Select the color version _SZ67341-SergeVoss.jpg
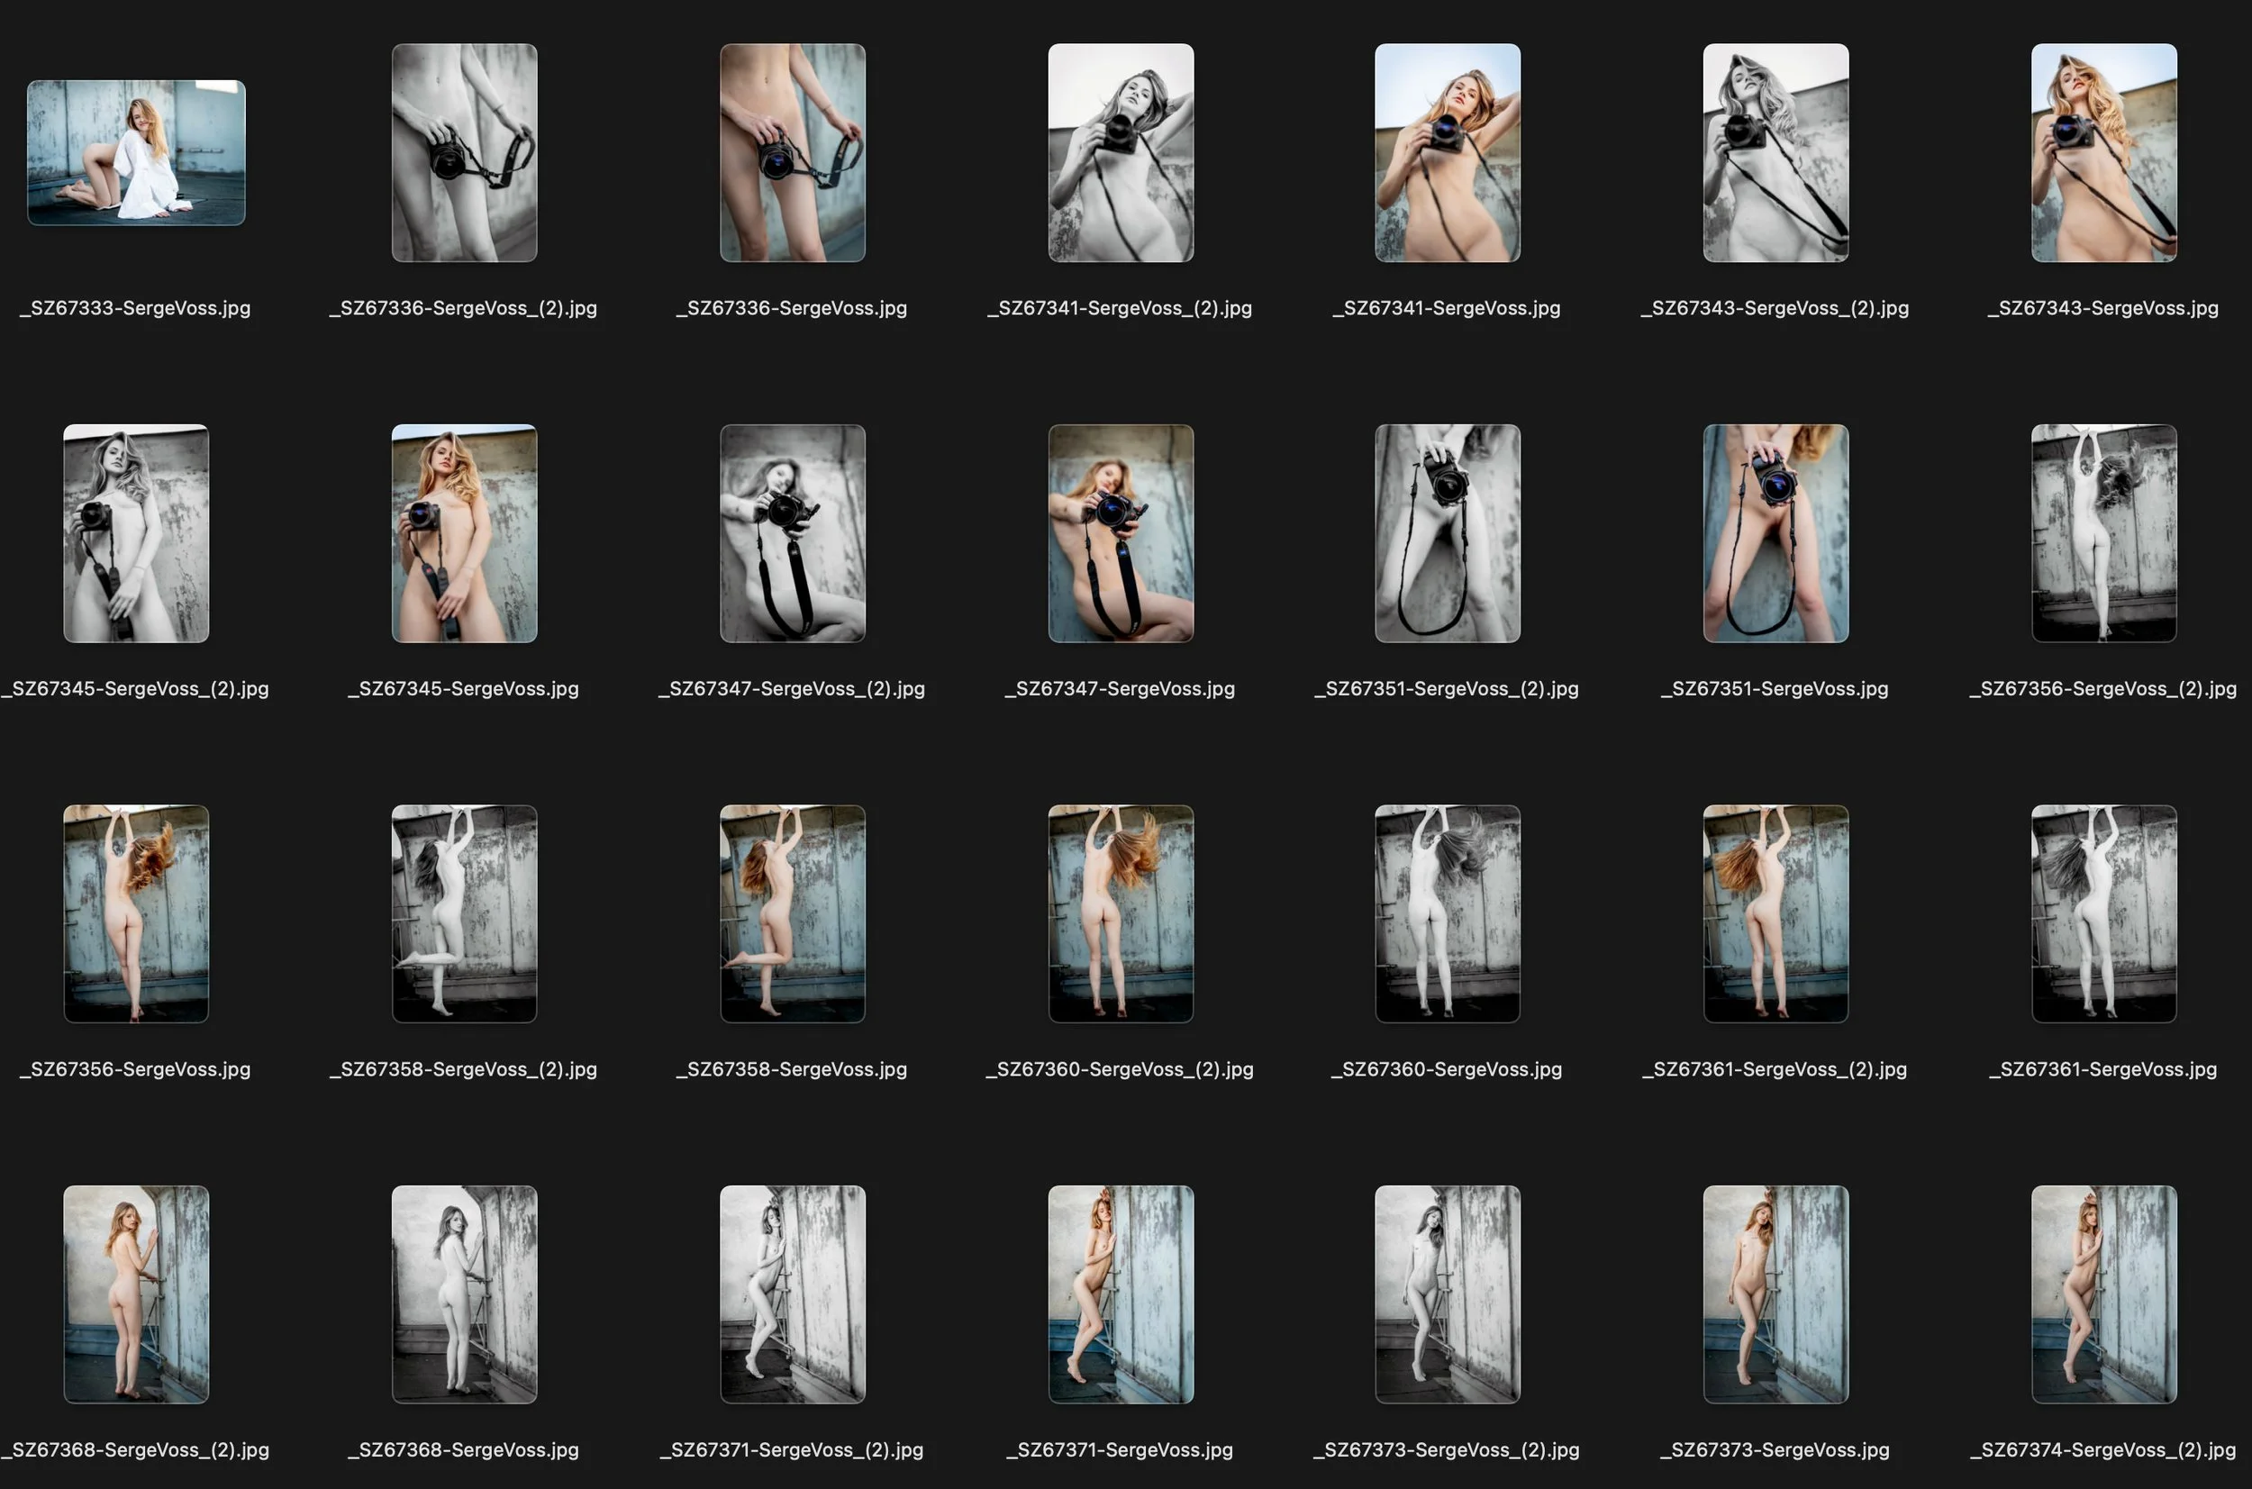The height and width of the screenshot is (1489, 2252). click(1447, 154)
